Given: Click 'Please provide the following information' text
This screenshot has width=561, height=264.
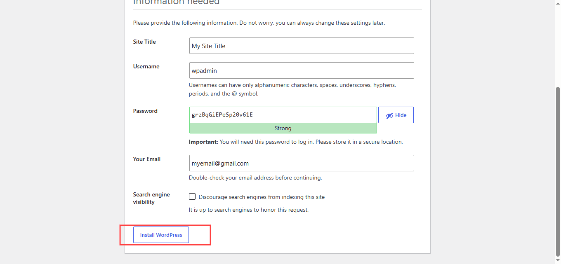Looking at the screenshot, I should click(x=259, y=23).
